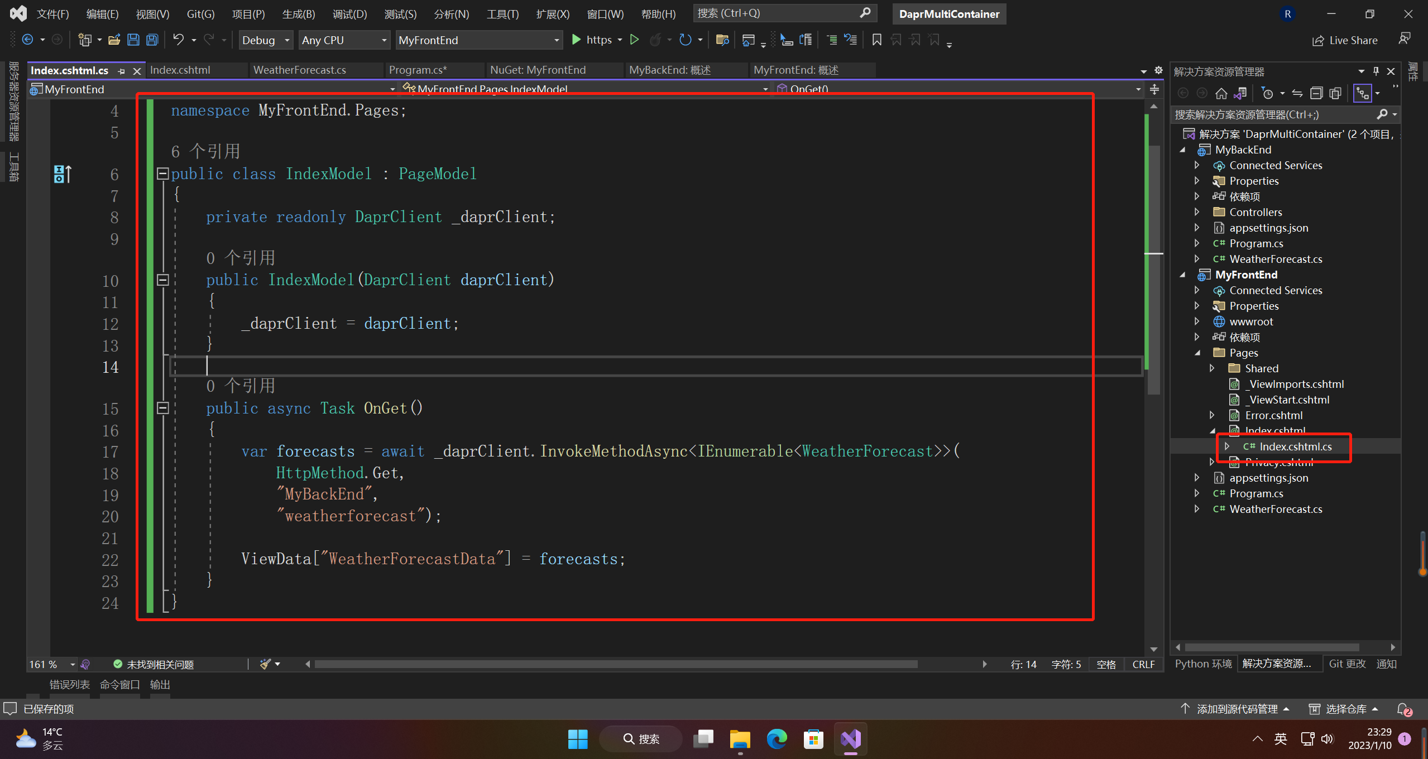Open the Debug configuration dropdown
1428x759 pixels.
266,40
